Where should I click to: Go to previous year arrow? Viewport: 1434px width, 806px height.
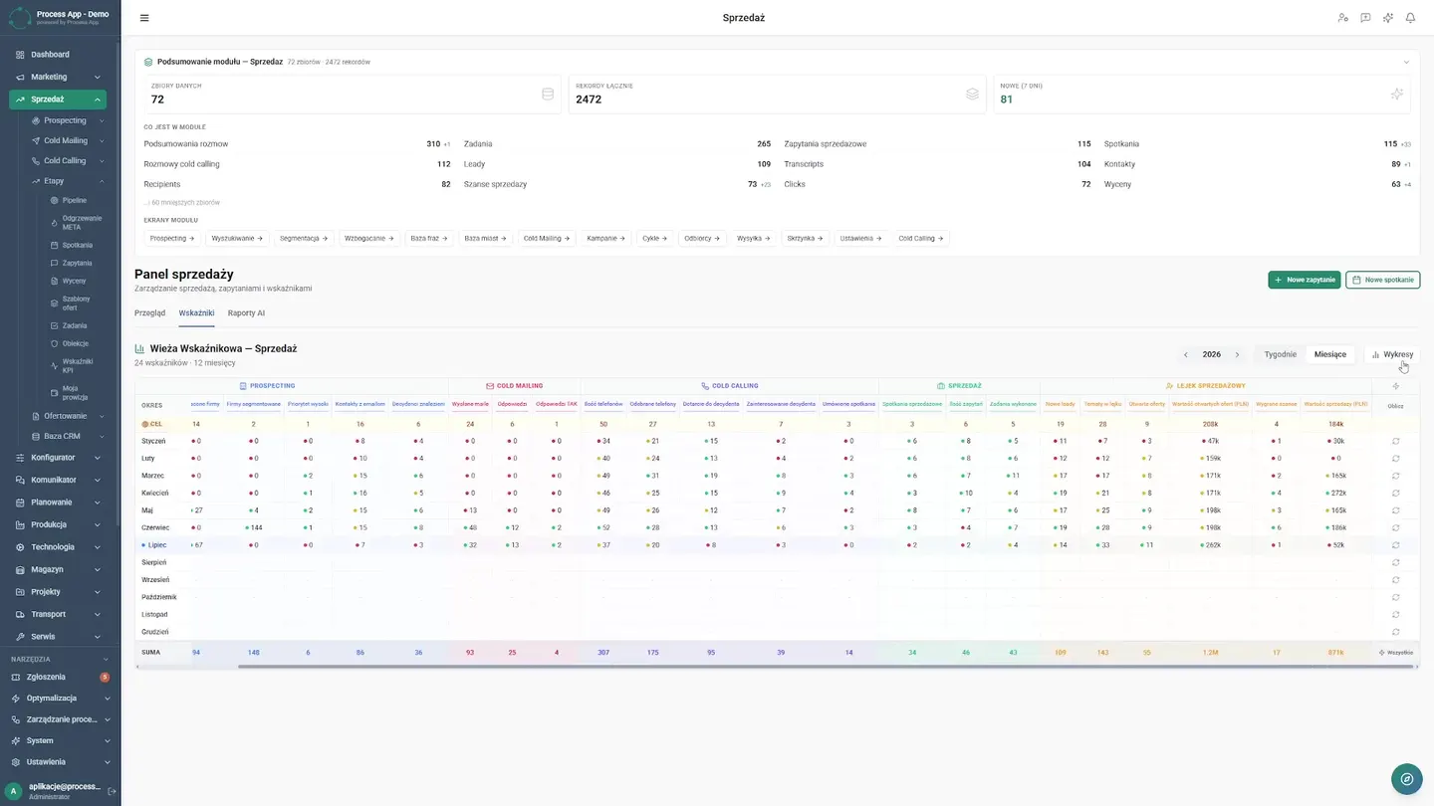pos(1185,354)
